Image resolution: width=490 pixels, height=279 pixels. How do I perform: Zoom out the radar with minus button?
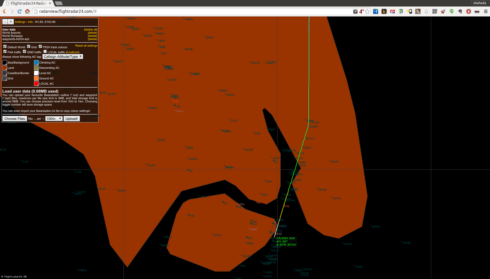point(5,22)
